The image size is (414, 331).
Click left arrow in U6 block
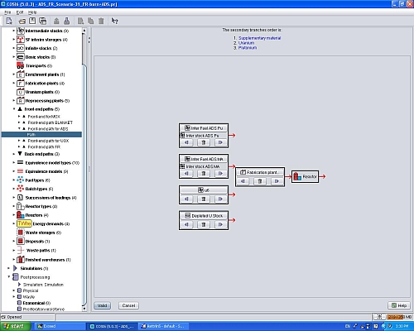coord(186,199)
